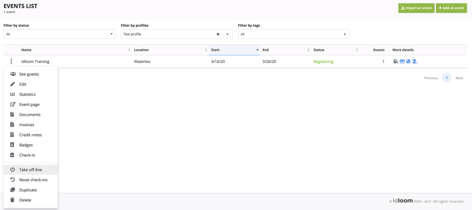
Task: Clear the Test profile filter with the X
Action: [218, 34]
